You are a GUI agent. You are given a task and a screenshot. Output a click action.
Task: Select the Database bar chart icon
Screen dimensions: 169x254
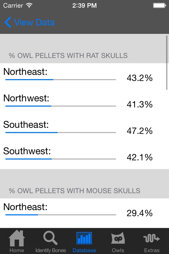tap(84, 238)
